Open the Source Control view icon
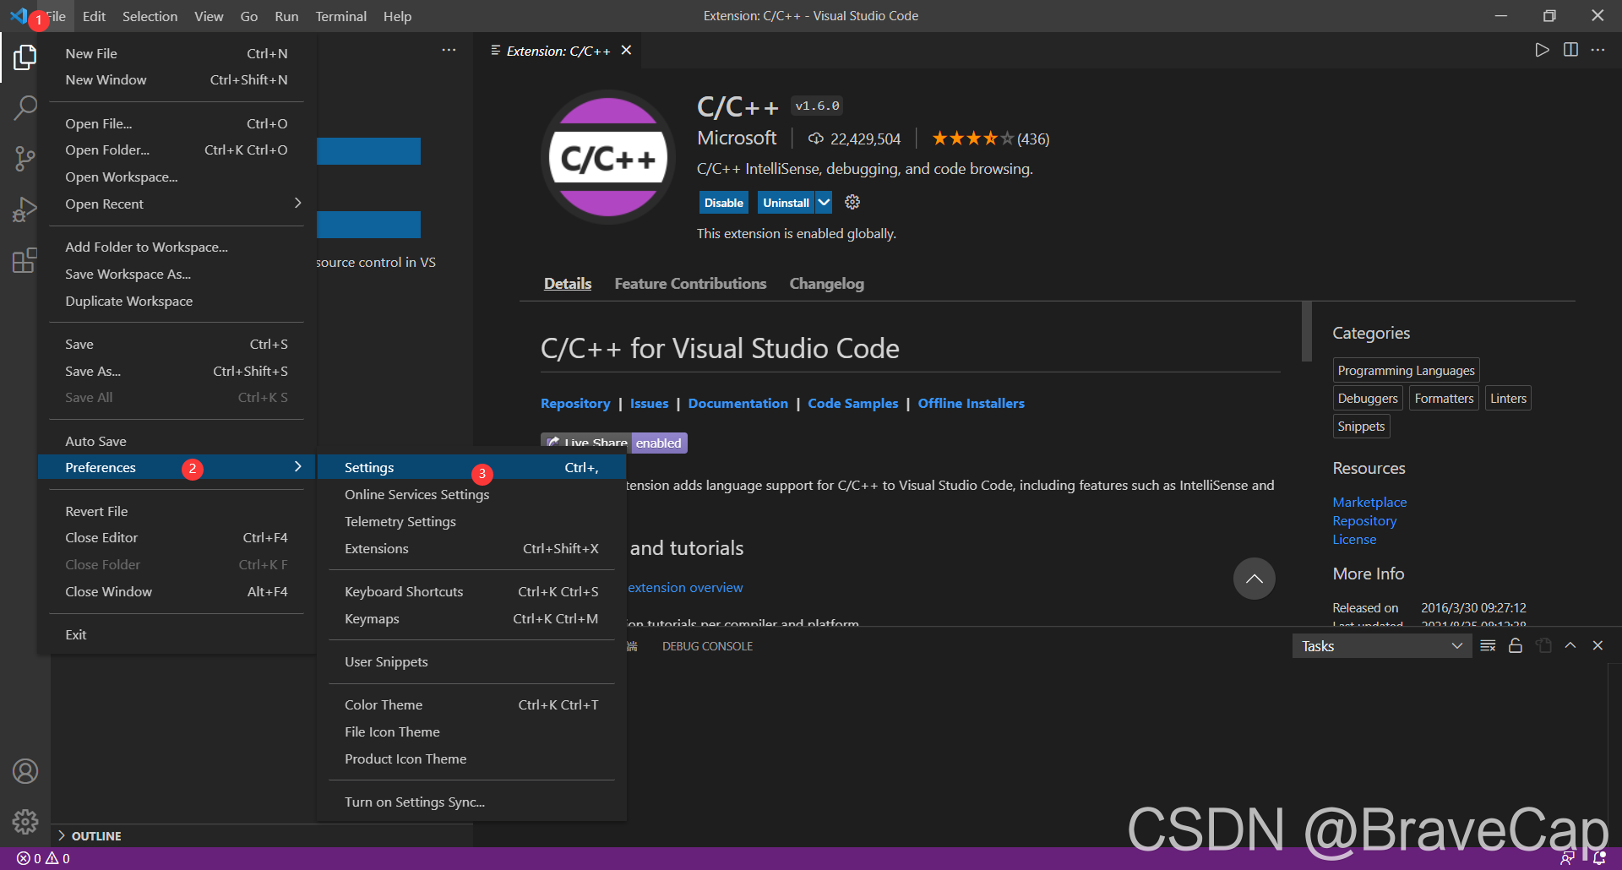This screenshot has width=1622, height=870. pyautogui.click(x=25, y=158)
